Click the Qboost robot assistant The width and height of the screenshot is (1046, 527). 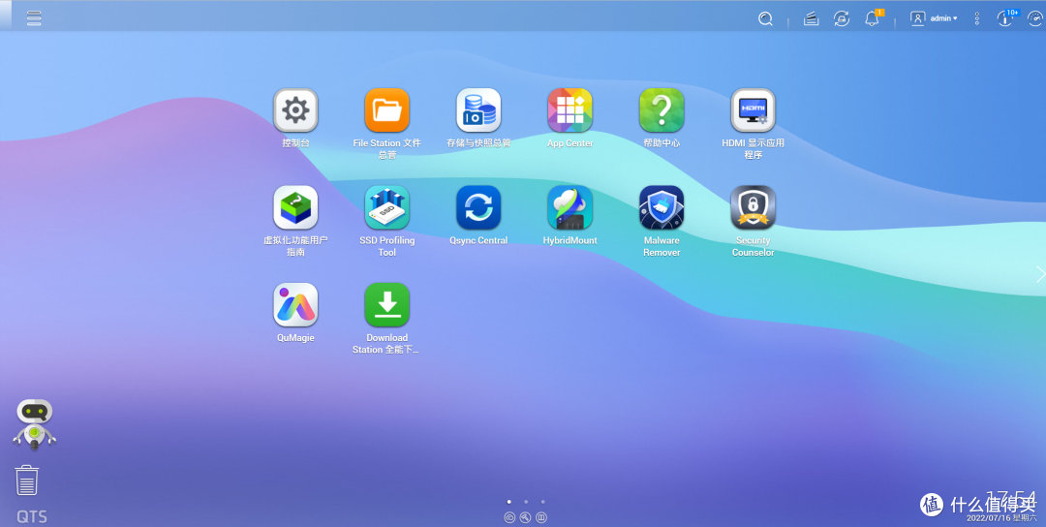[x=34, y=424]
